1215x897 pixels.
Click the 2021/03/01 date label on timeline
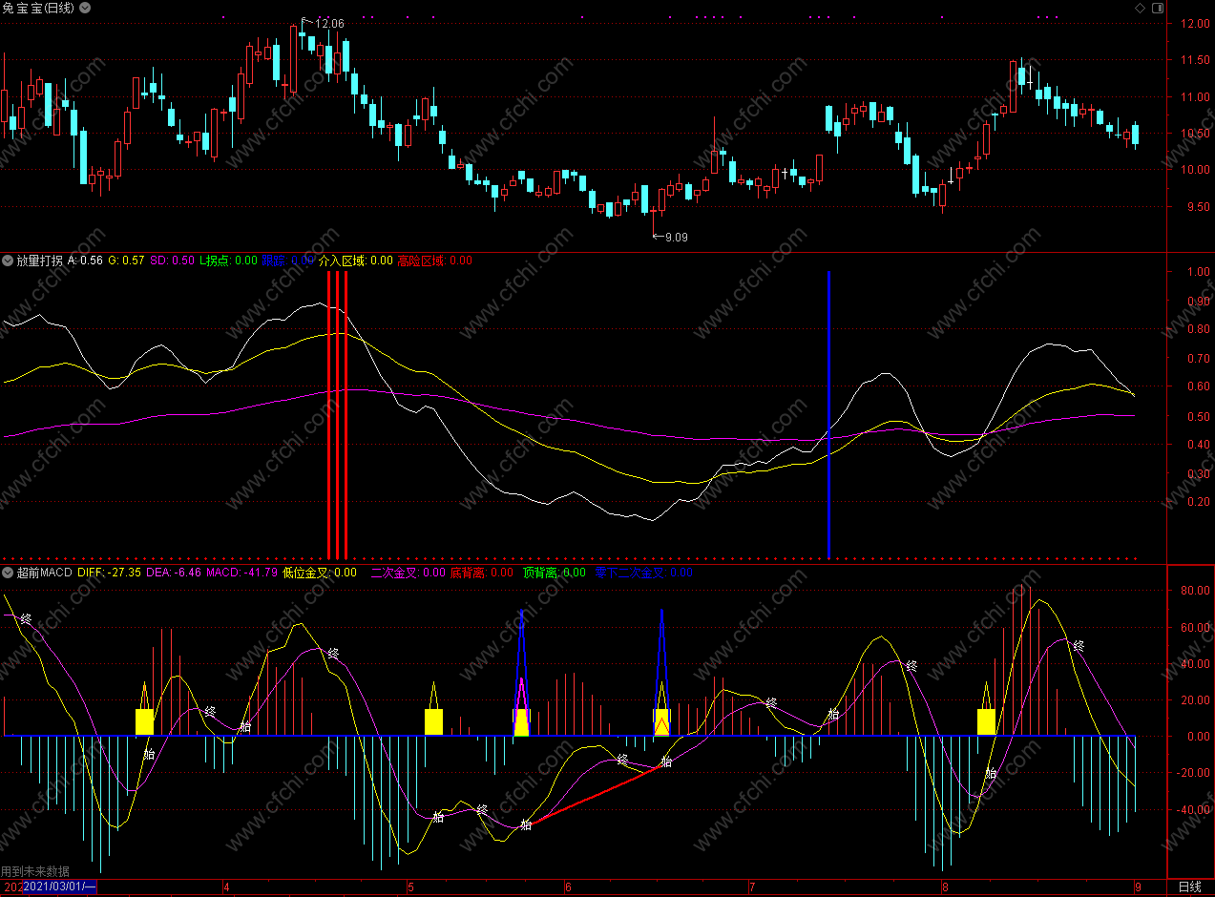click(x=59, y=887)
